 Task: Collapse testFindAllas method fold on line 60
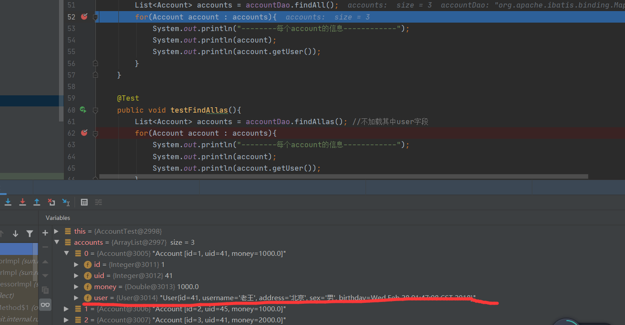95,110
